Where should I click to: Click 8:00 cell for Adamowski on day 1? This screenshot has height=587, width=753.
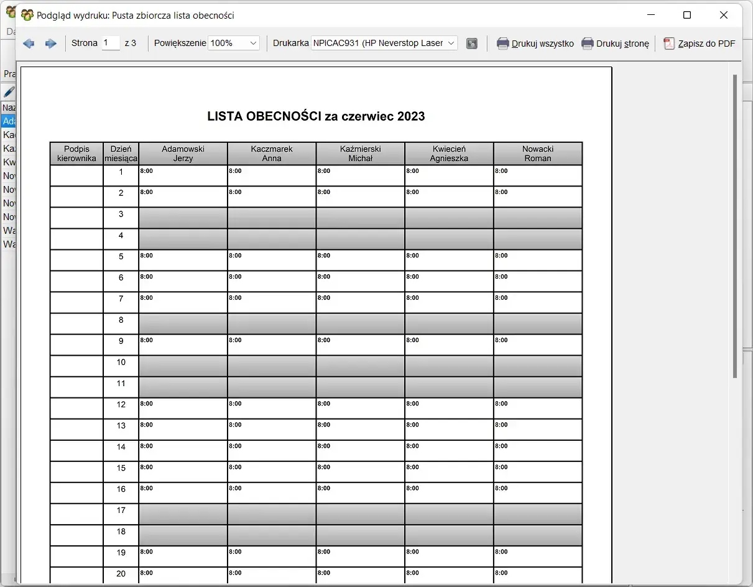[x=183, y=175]
